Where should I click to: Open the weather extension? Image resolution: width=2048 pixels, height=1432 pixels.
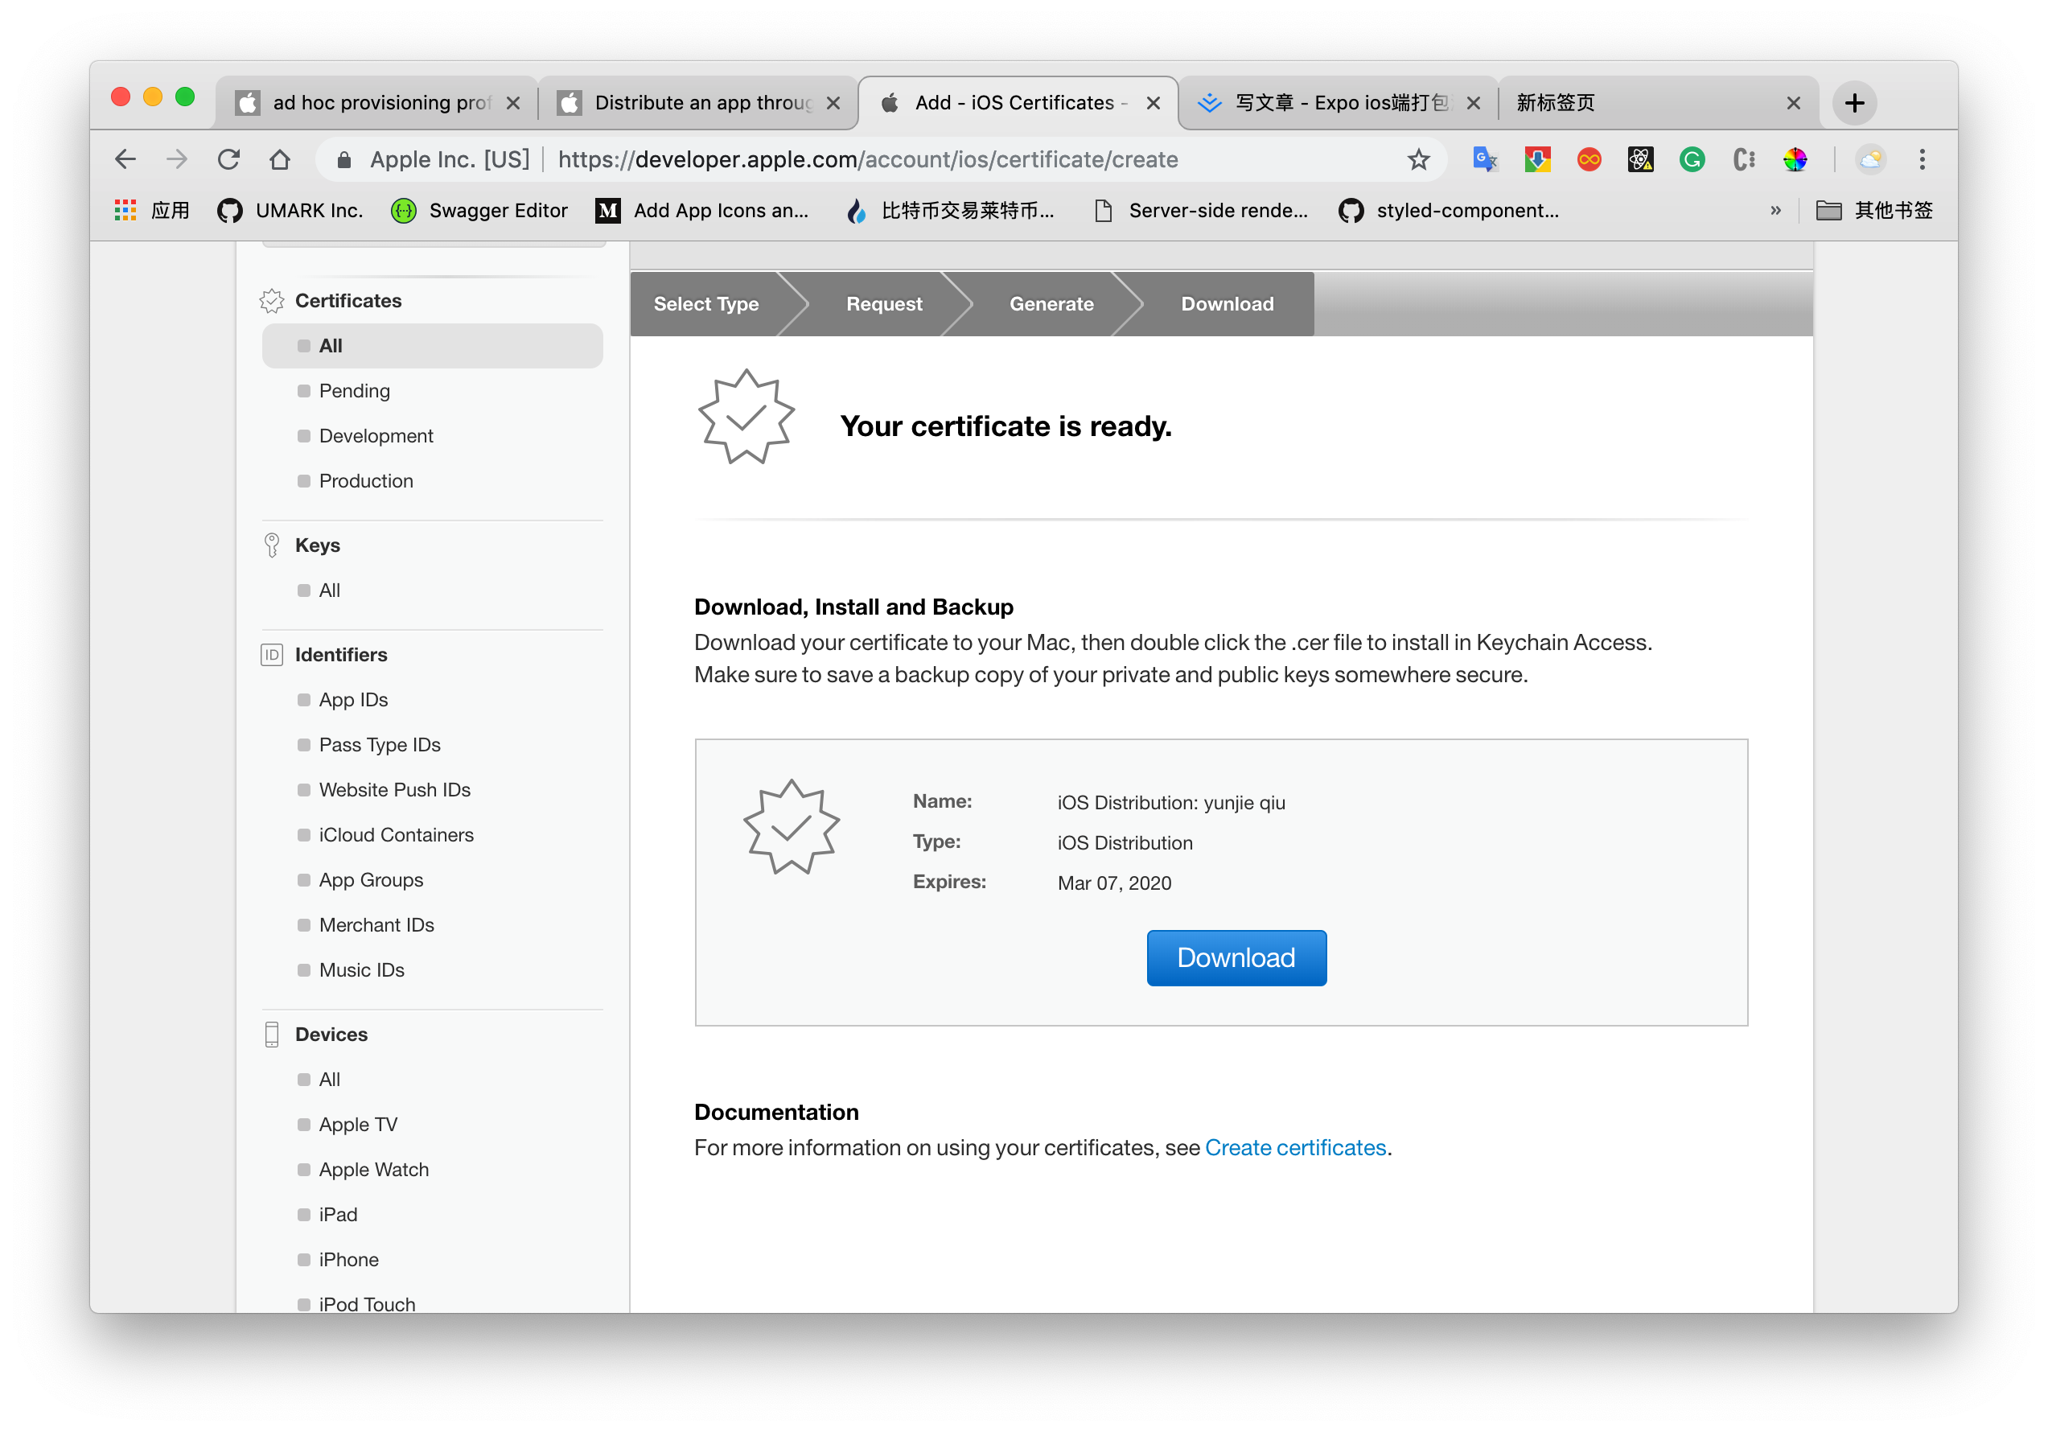pyautogui.click(x=1870, y=160)
